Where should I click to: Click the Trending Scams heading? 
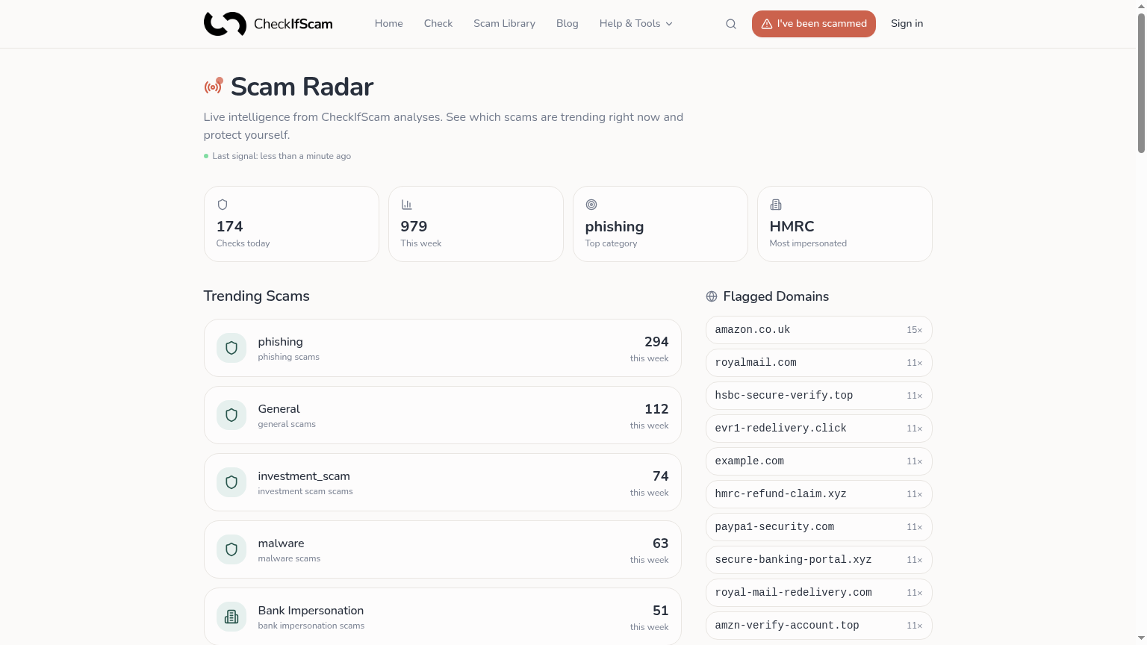(x=256, y=296)
